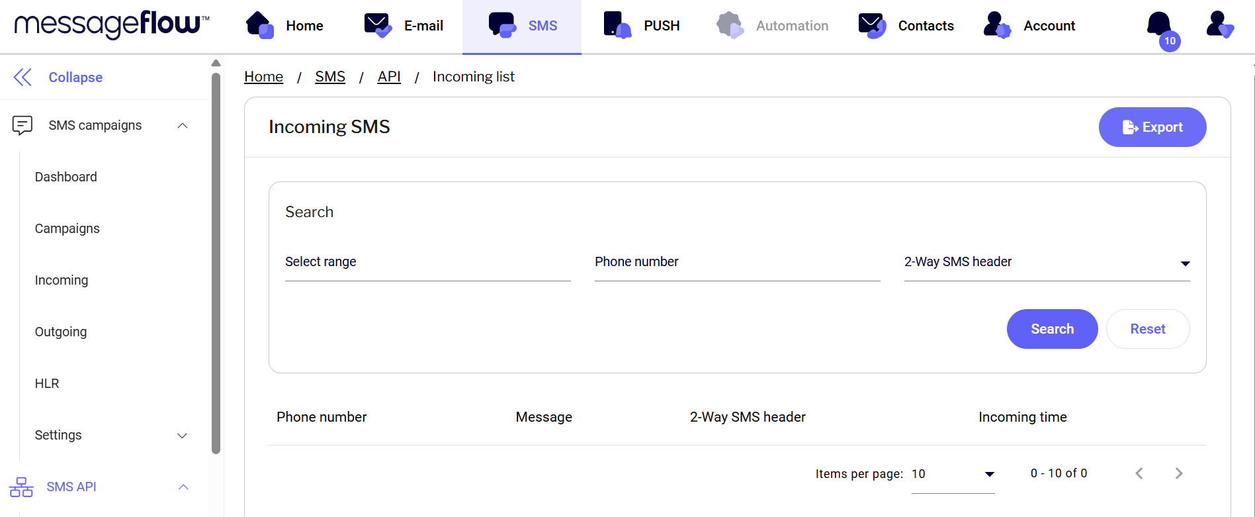
Task: Collapse the SMS campaigns section
Action: pyautogui.click(x=183, y=126)
